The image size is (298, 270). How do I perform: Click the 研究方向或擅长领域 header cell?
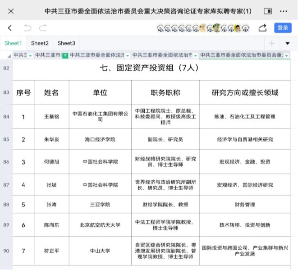tap(245, 92)
